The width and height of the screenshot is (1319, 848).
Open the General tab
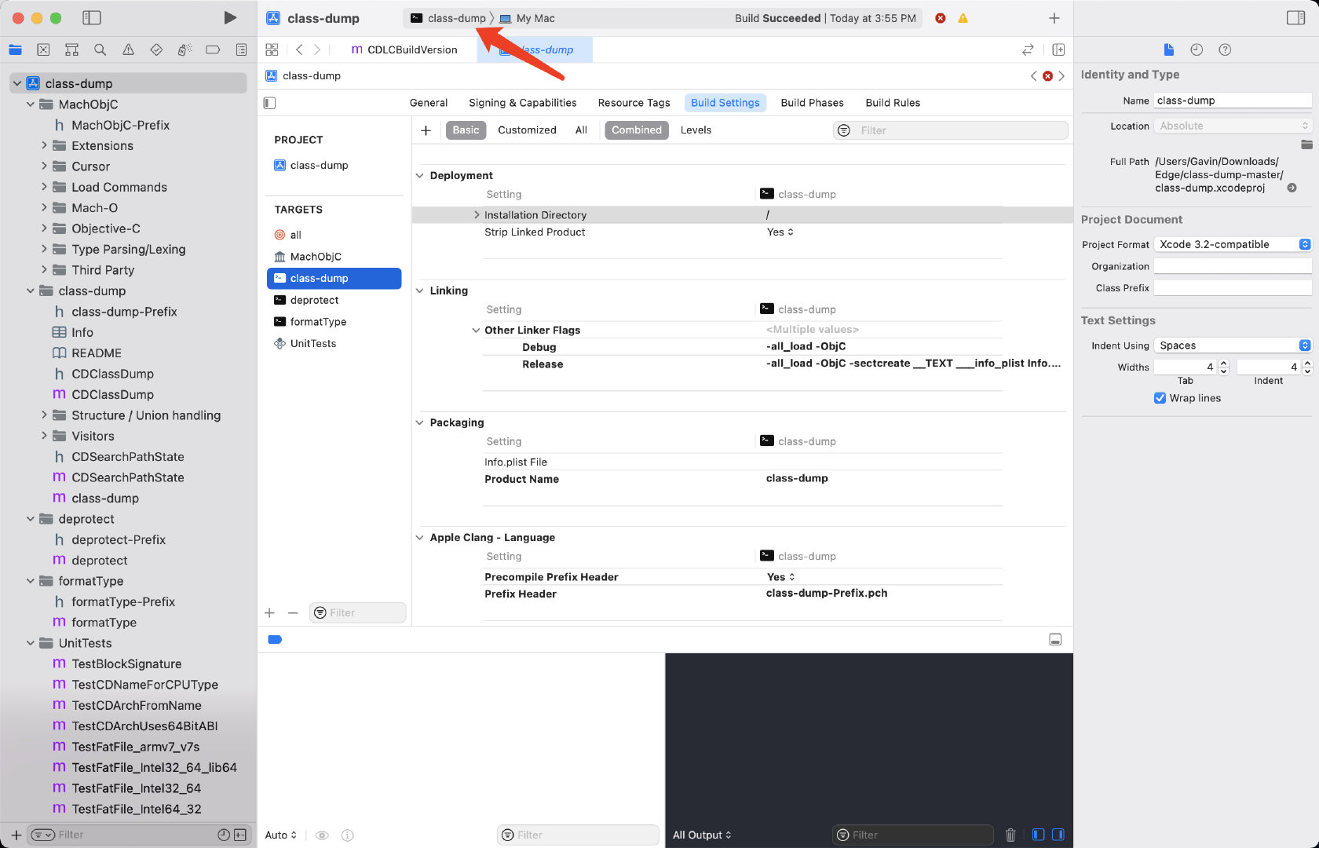pyautogui.click(x=429, y=103)
